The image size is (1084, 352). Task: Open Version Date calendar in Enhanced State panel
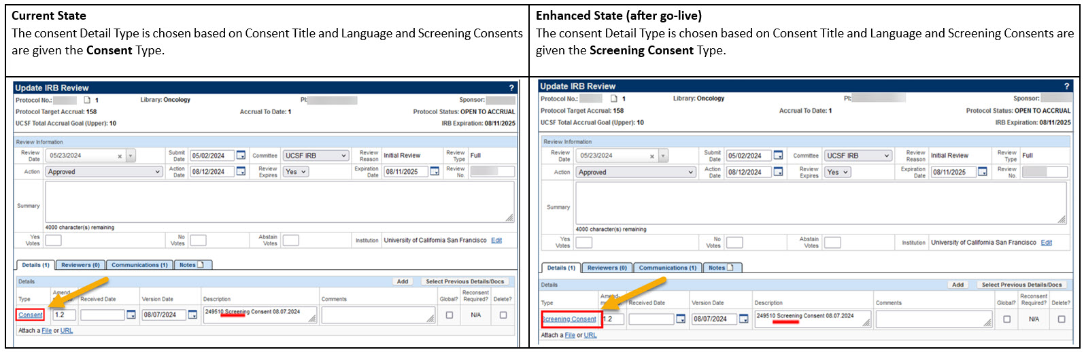(x=743, y=319)
